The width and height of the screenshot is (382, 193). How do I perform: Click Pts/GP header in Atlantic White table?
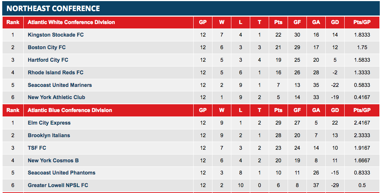click(362, 22)
